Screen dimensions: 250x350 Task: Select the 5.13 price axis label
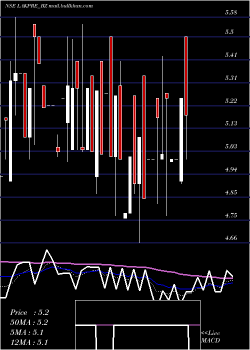(230, 123)
